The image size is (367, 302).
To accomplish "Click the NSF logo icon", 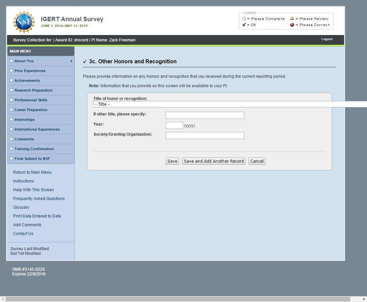I will point(24,22).
